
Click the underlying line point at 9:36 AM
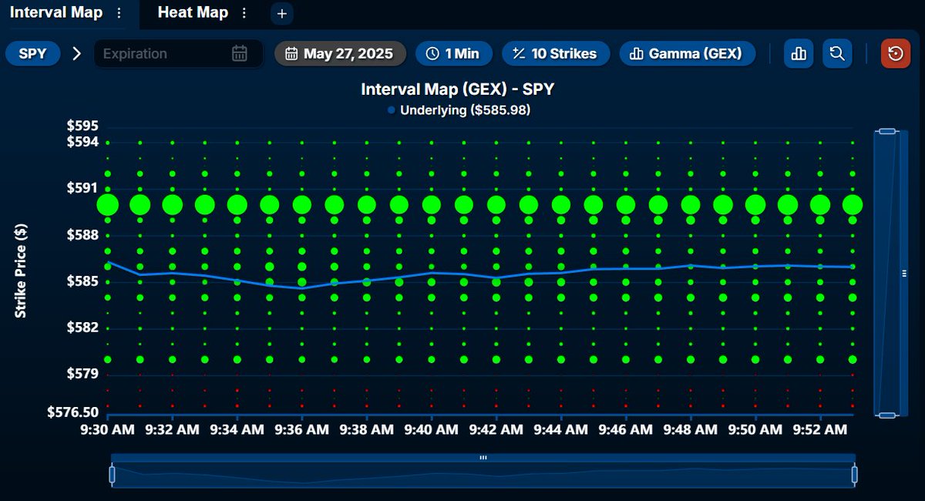pos(302,288)
